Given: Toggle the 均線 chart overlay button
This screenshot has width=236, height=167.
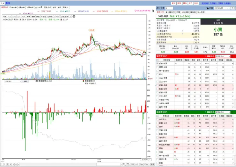Looking at the screenshot, I should (x=4, y=17).
